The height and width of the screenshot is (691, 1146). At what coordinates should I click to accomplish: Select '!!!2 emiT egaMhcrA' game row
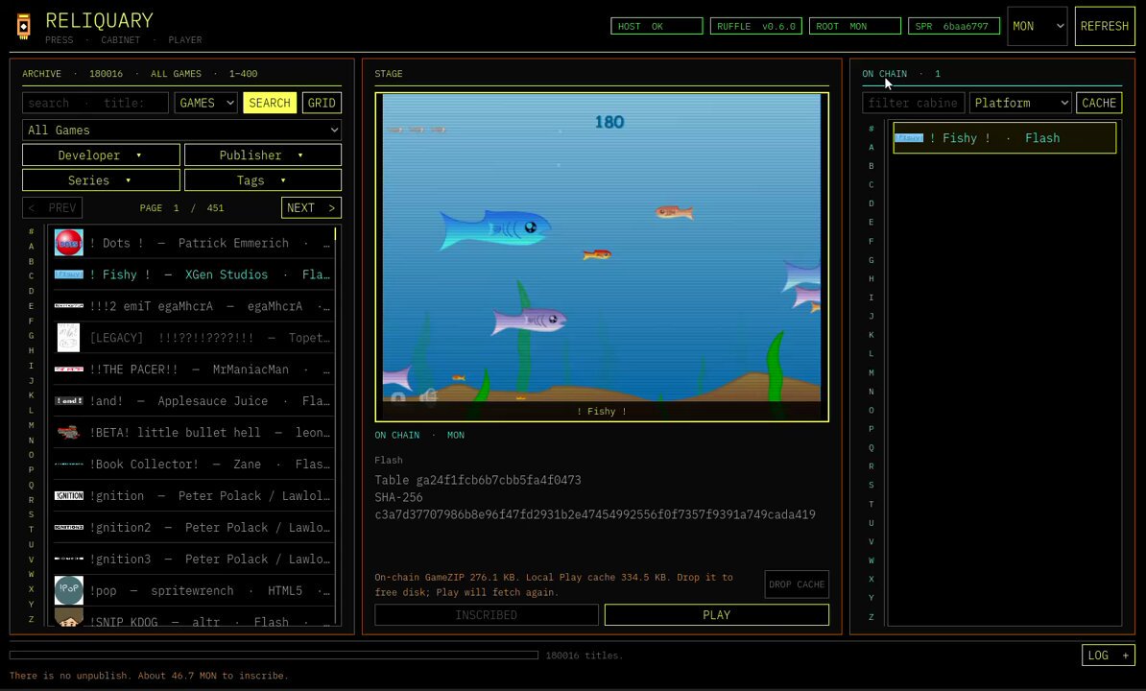[193, 306]
